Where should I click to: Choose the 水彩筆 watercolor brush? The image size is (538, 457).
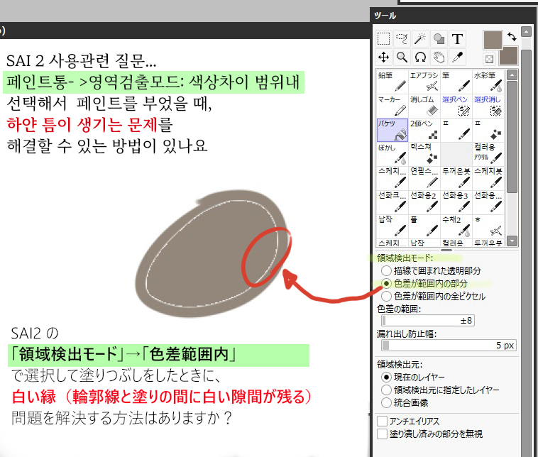coord(488,82)
